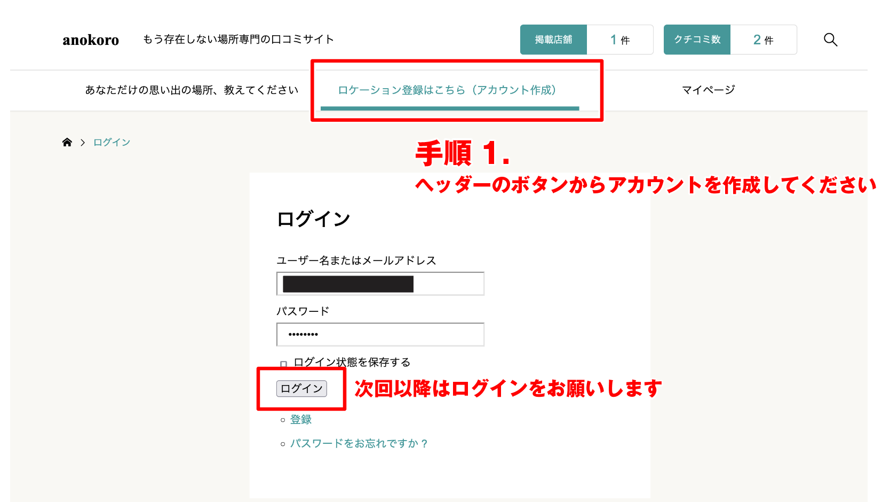Open the 登録 registration link
The width and height of the screenshot is (890, 502).
pyautogui.click(x=300, y=420)
